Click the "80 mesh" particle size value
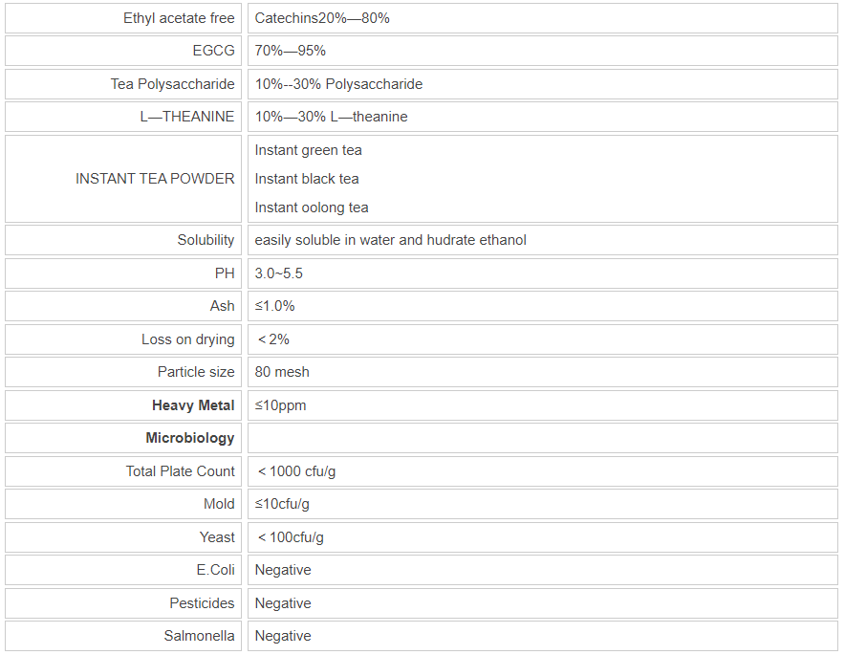Viewport: 845px width, 655px height. pyautogui.click(x=282, y=372)
